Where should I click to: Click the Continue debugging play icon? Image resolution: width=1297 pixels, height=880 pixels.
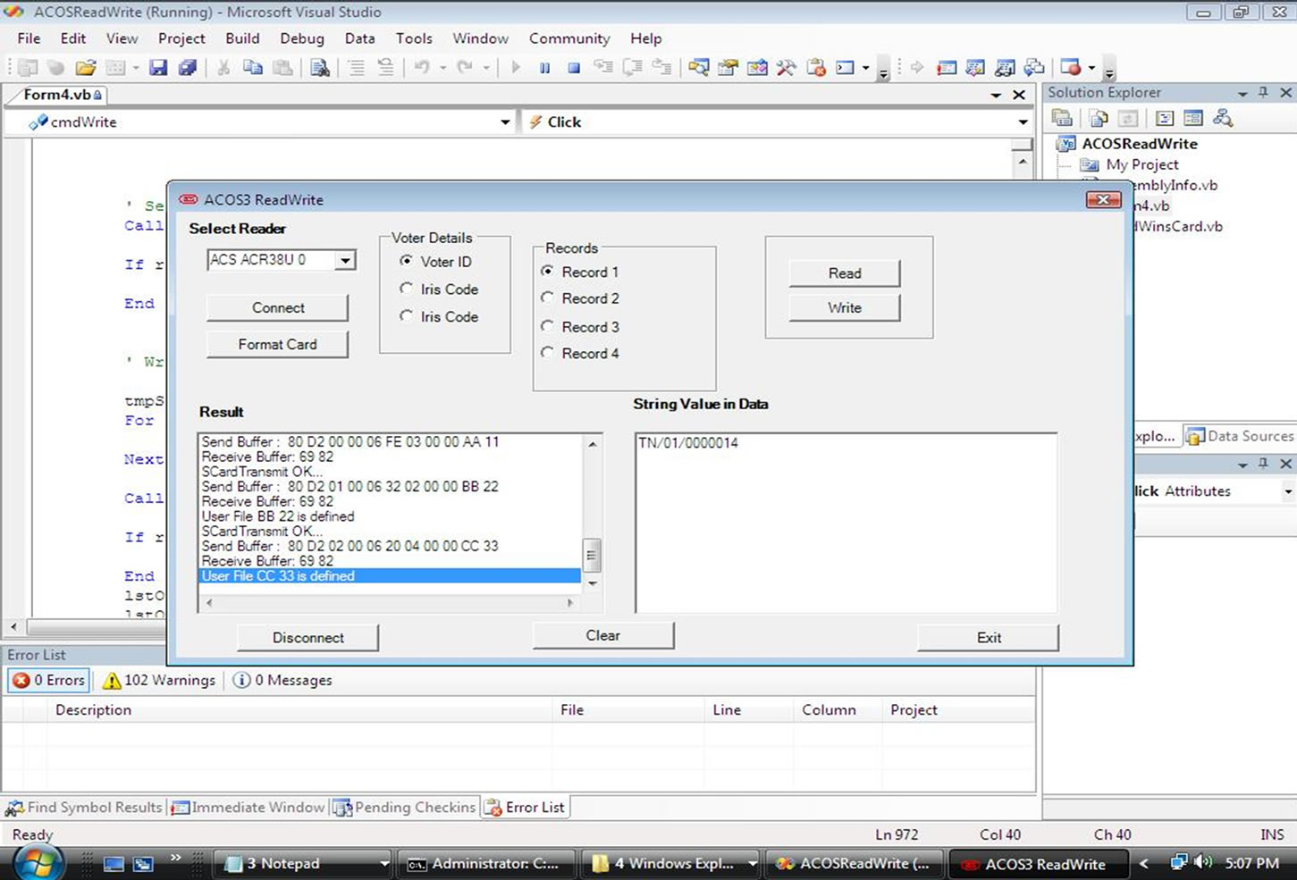516,68
